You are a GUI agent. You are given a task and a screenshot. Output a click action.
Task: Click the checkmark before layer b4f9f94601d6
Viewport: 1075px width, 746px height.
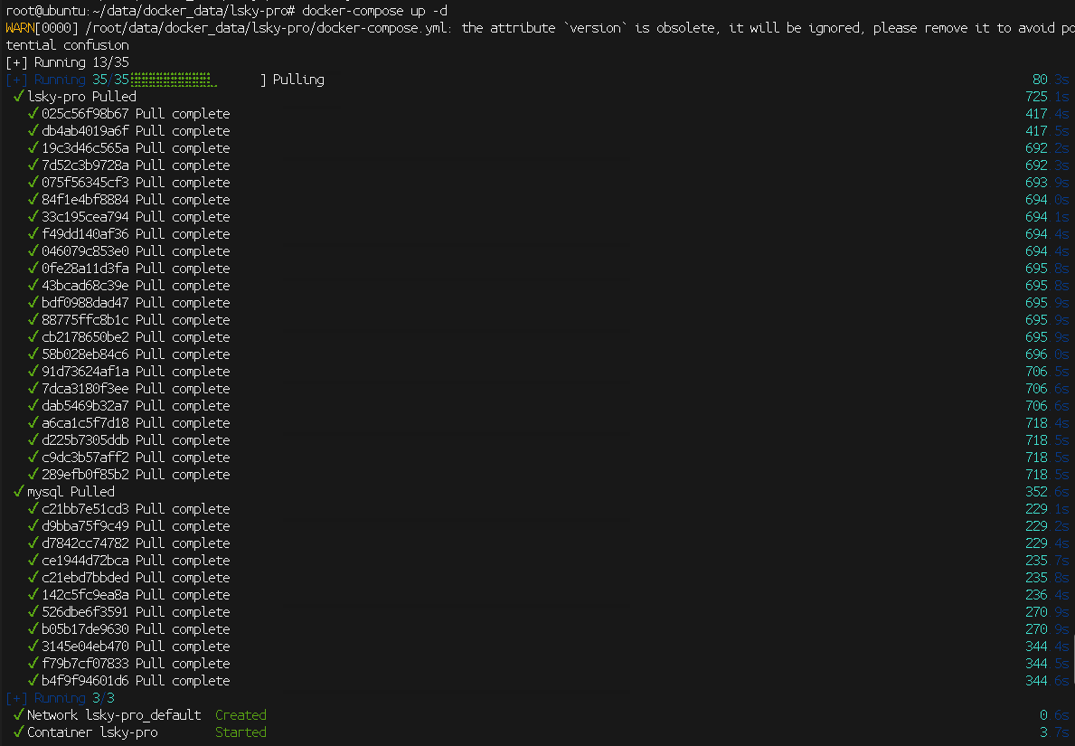pos(33,681)
